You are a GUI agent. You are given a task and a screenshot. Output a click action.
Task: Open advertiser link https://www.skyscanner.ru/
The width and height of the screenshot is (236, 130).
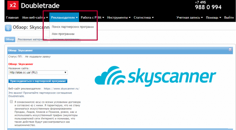62,89
